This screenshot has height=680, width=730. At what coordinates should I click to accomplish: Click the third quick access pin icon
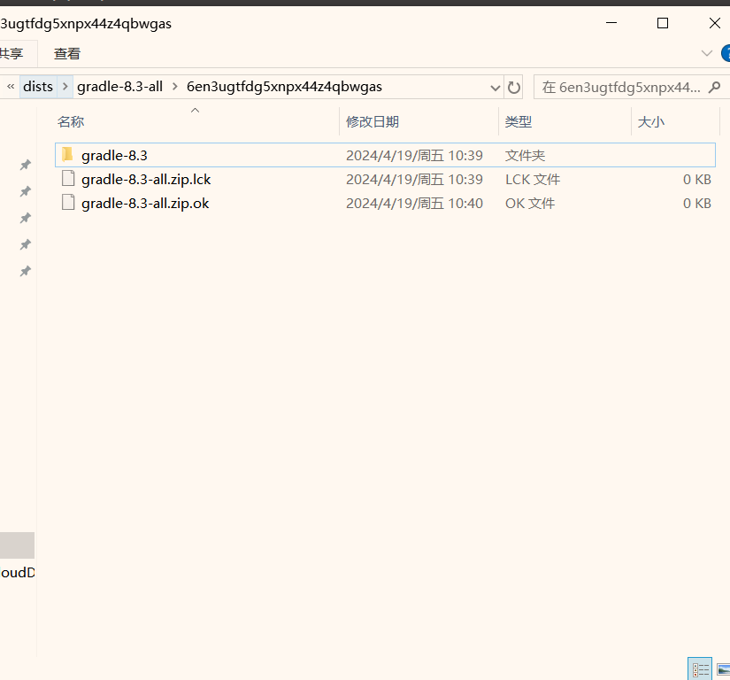[25, 218]
